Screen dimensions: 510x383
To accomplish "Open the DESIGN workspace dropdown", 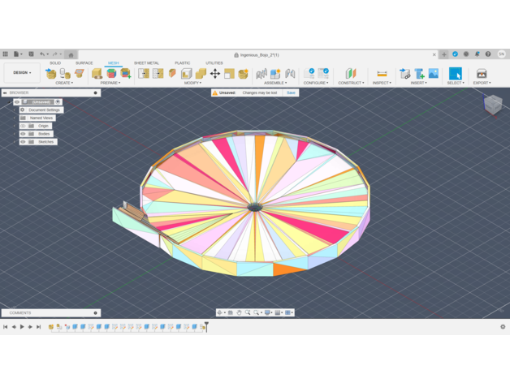I will (20, 73).
